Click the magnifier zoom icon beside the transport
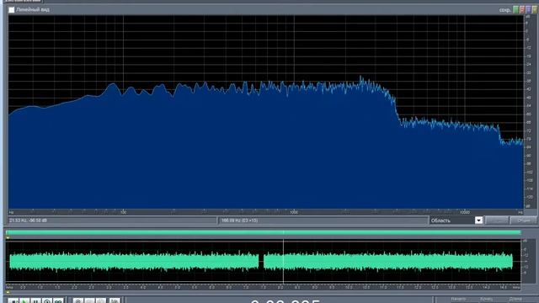 point(77,300)
